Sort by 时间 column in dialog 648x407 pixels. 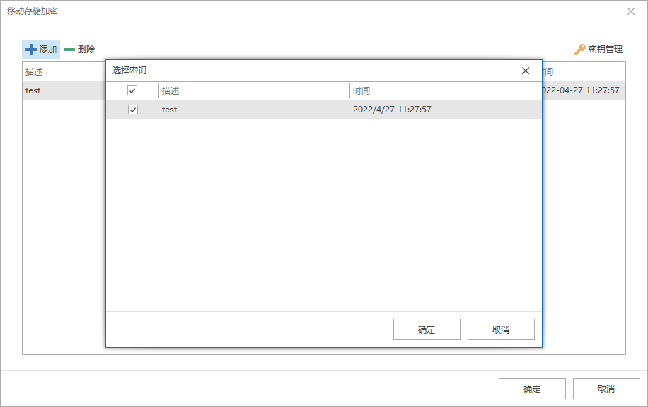coord(446,91)
